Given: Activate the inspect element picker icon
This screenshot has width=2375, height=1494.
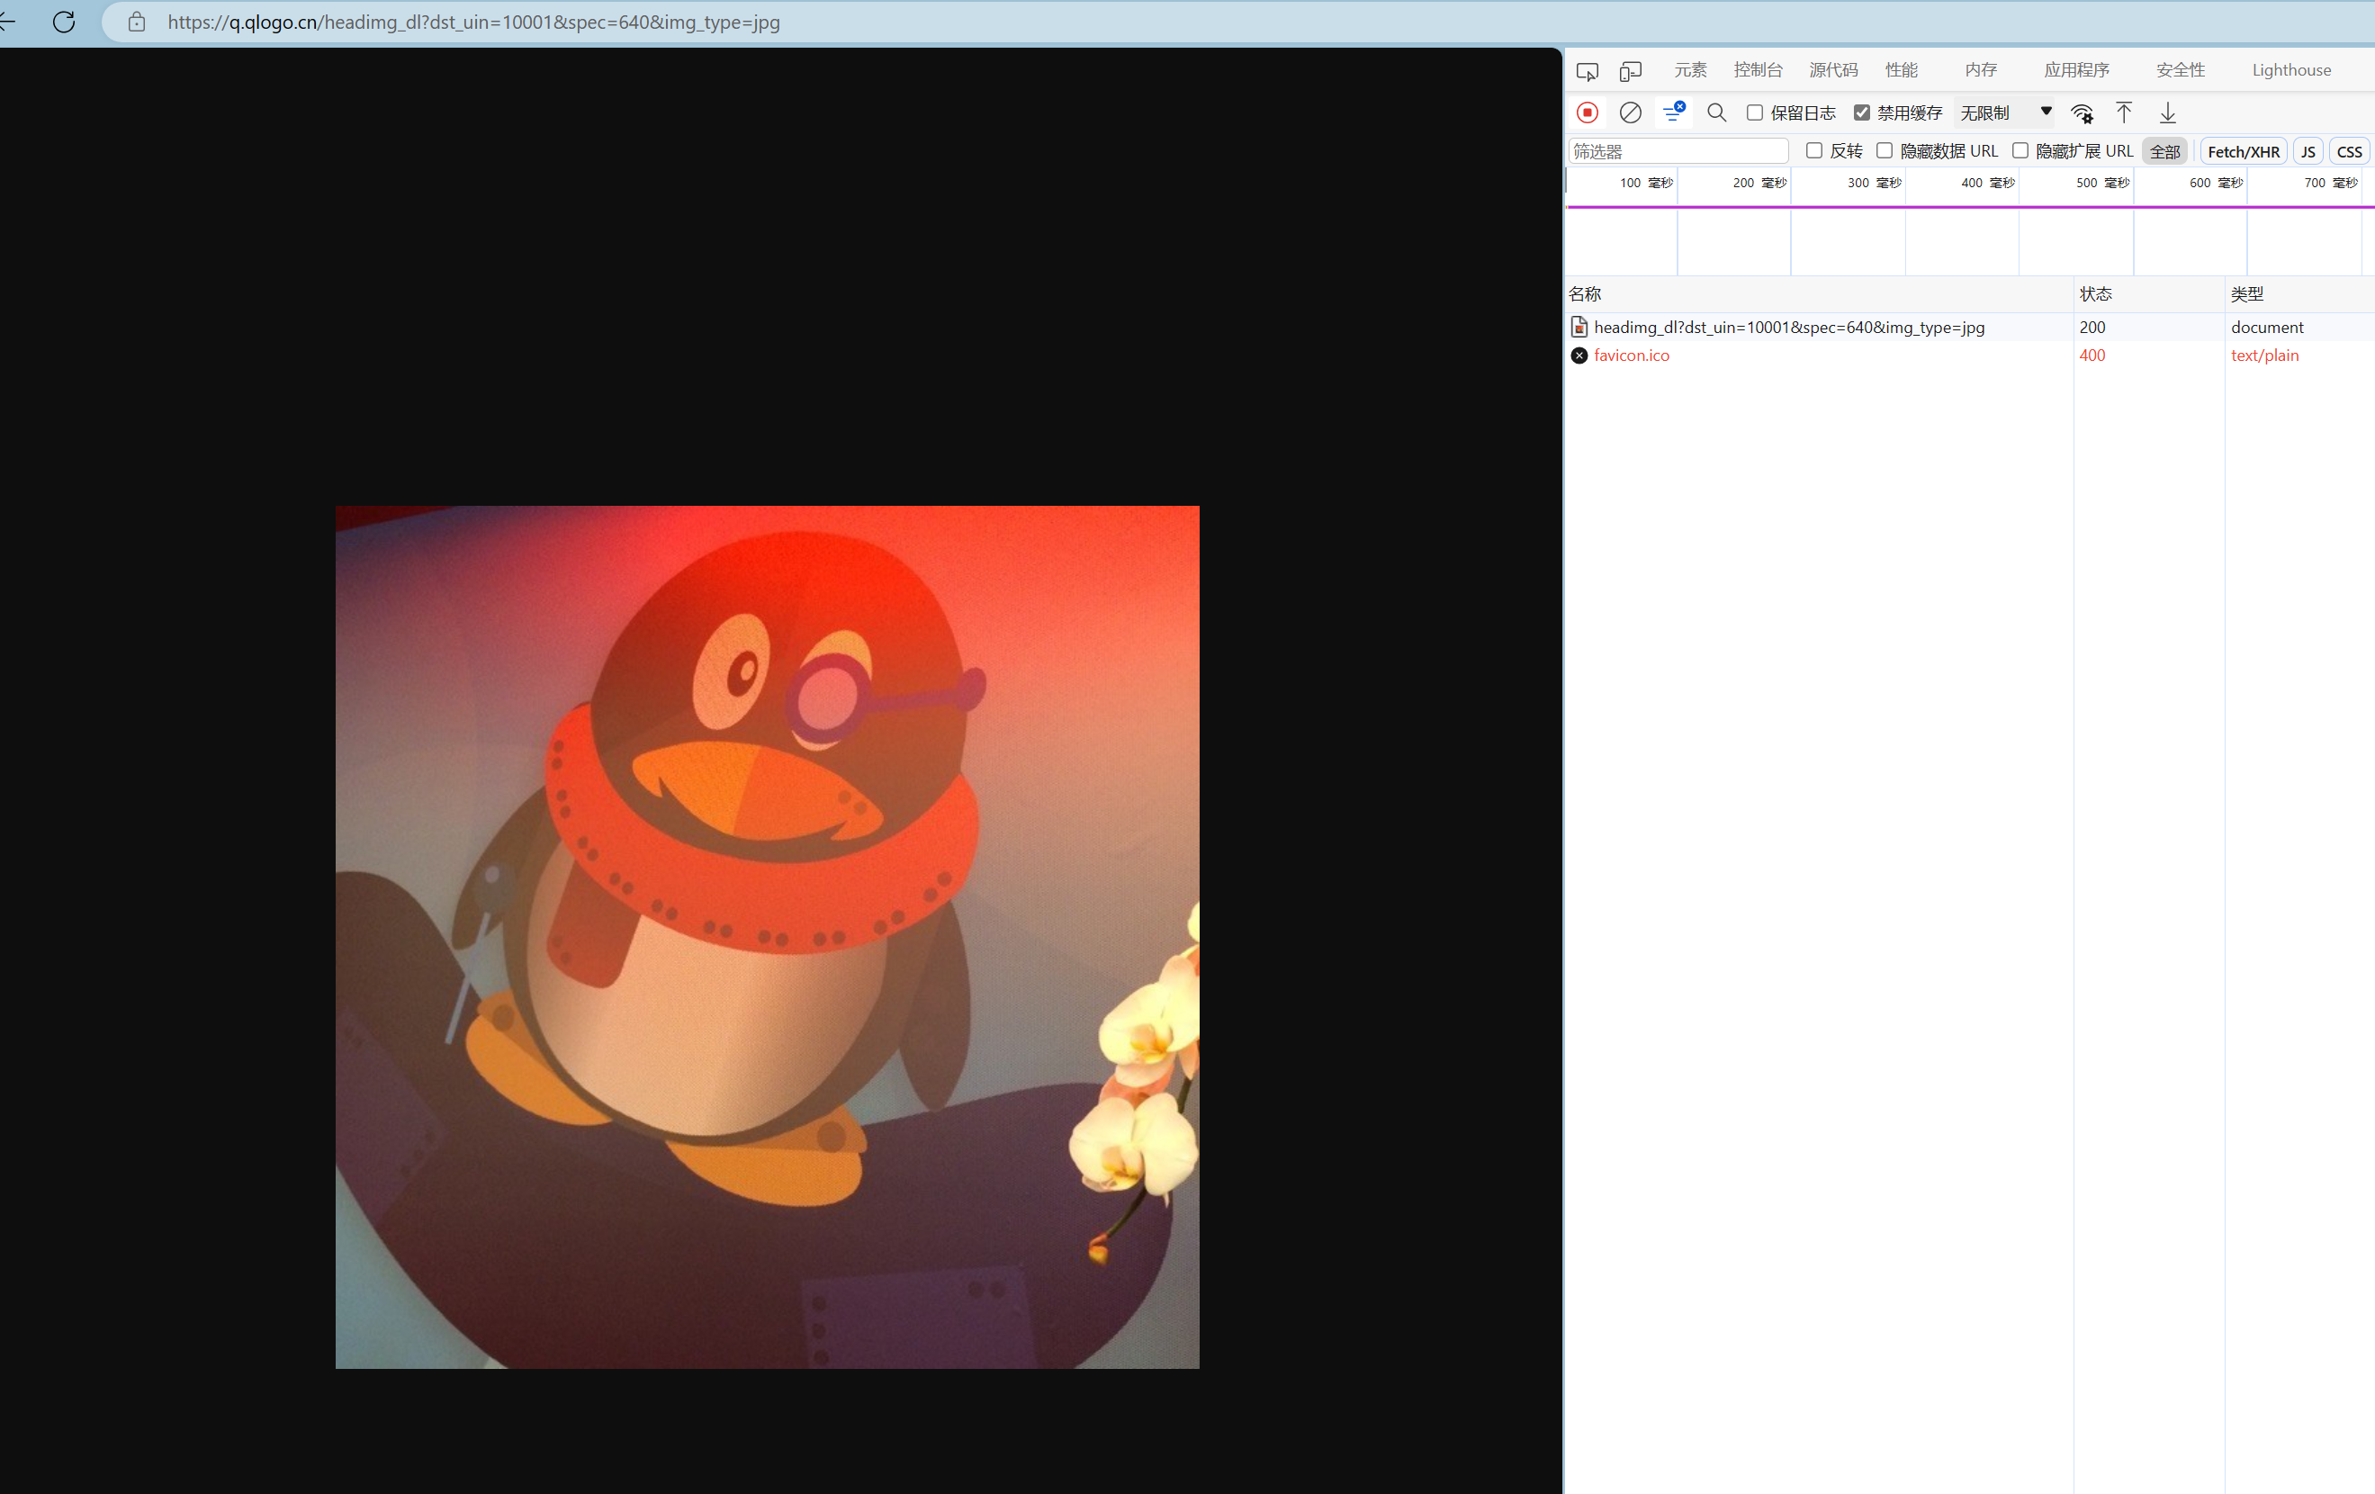Looking at the screenshot, I should point(1587,71).
